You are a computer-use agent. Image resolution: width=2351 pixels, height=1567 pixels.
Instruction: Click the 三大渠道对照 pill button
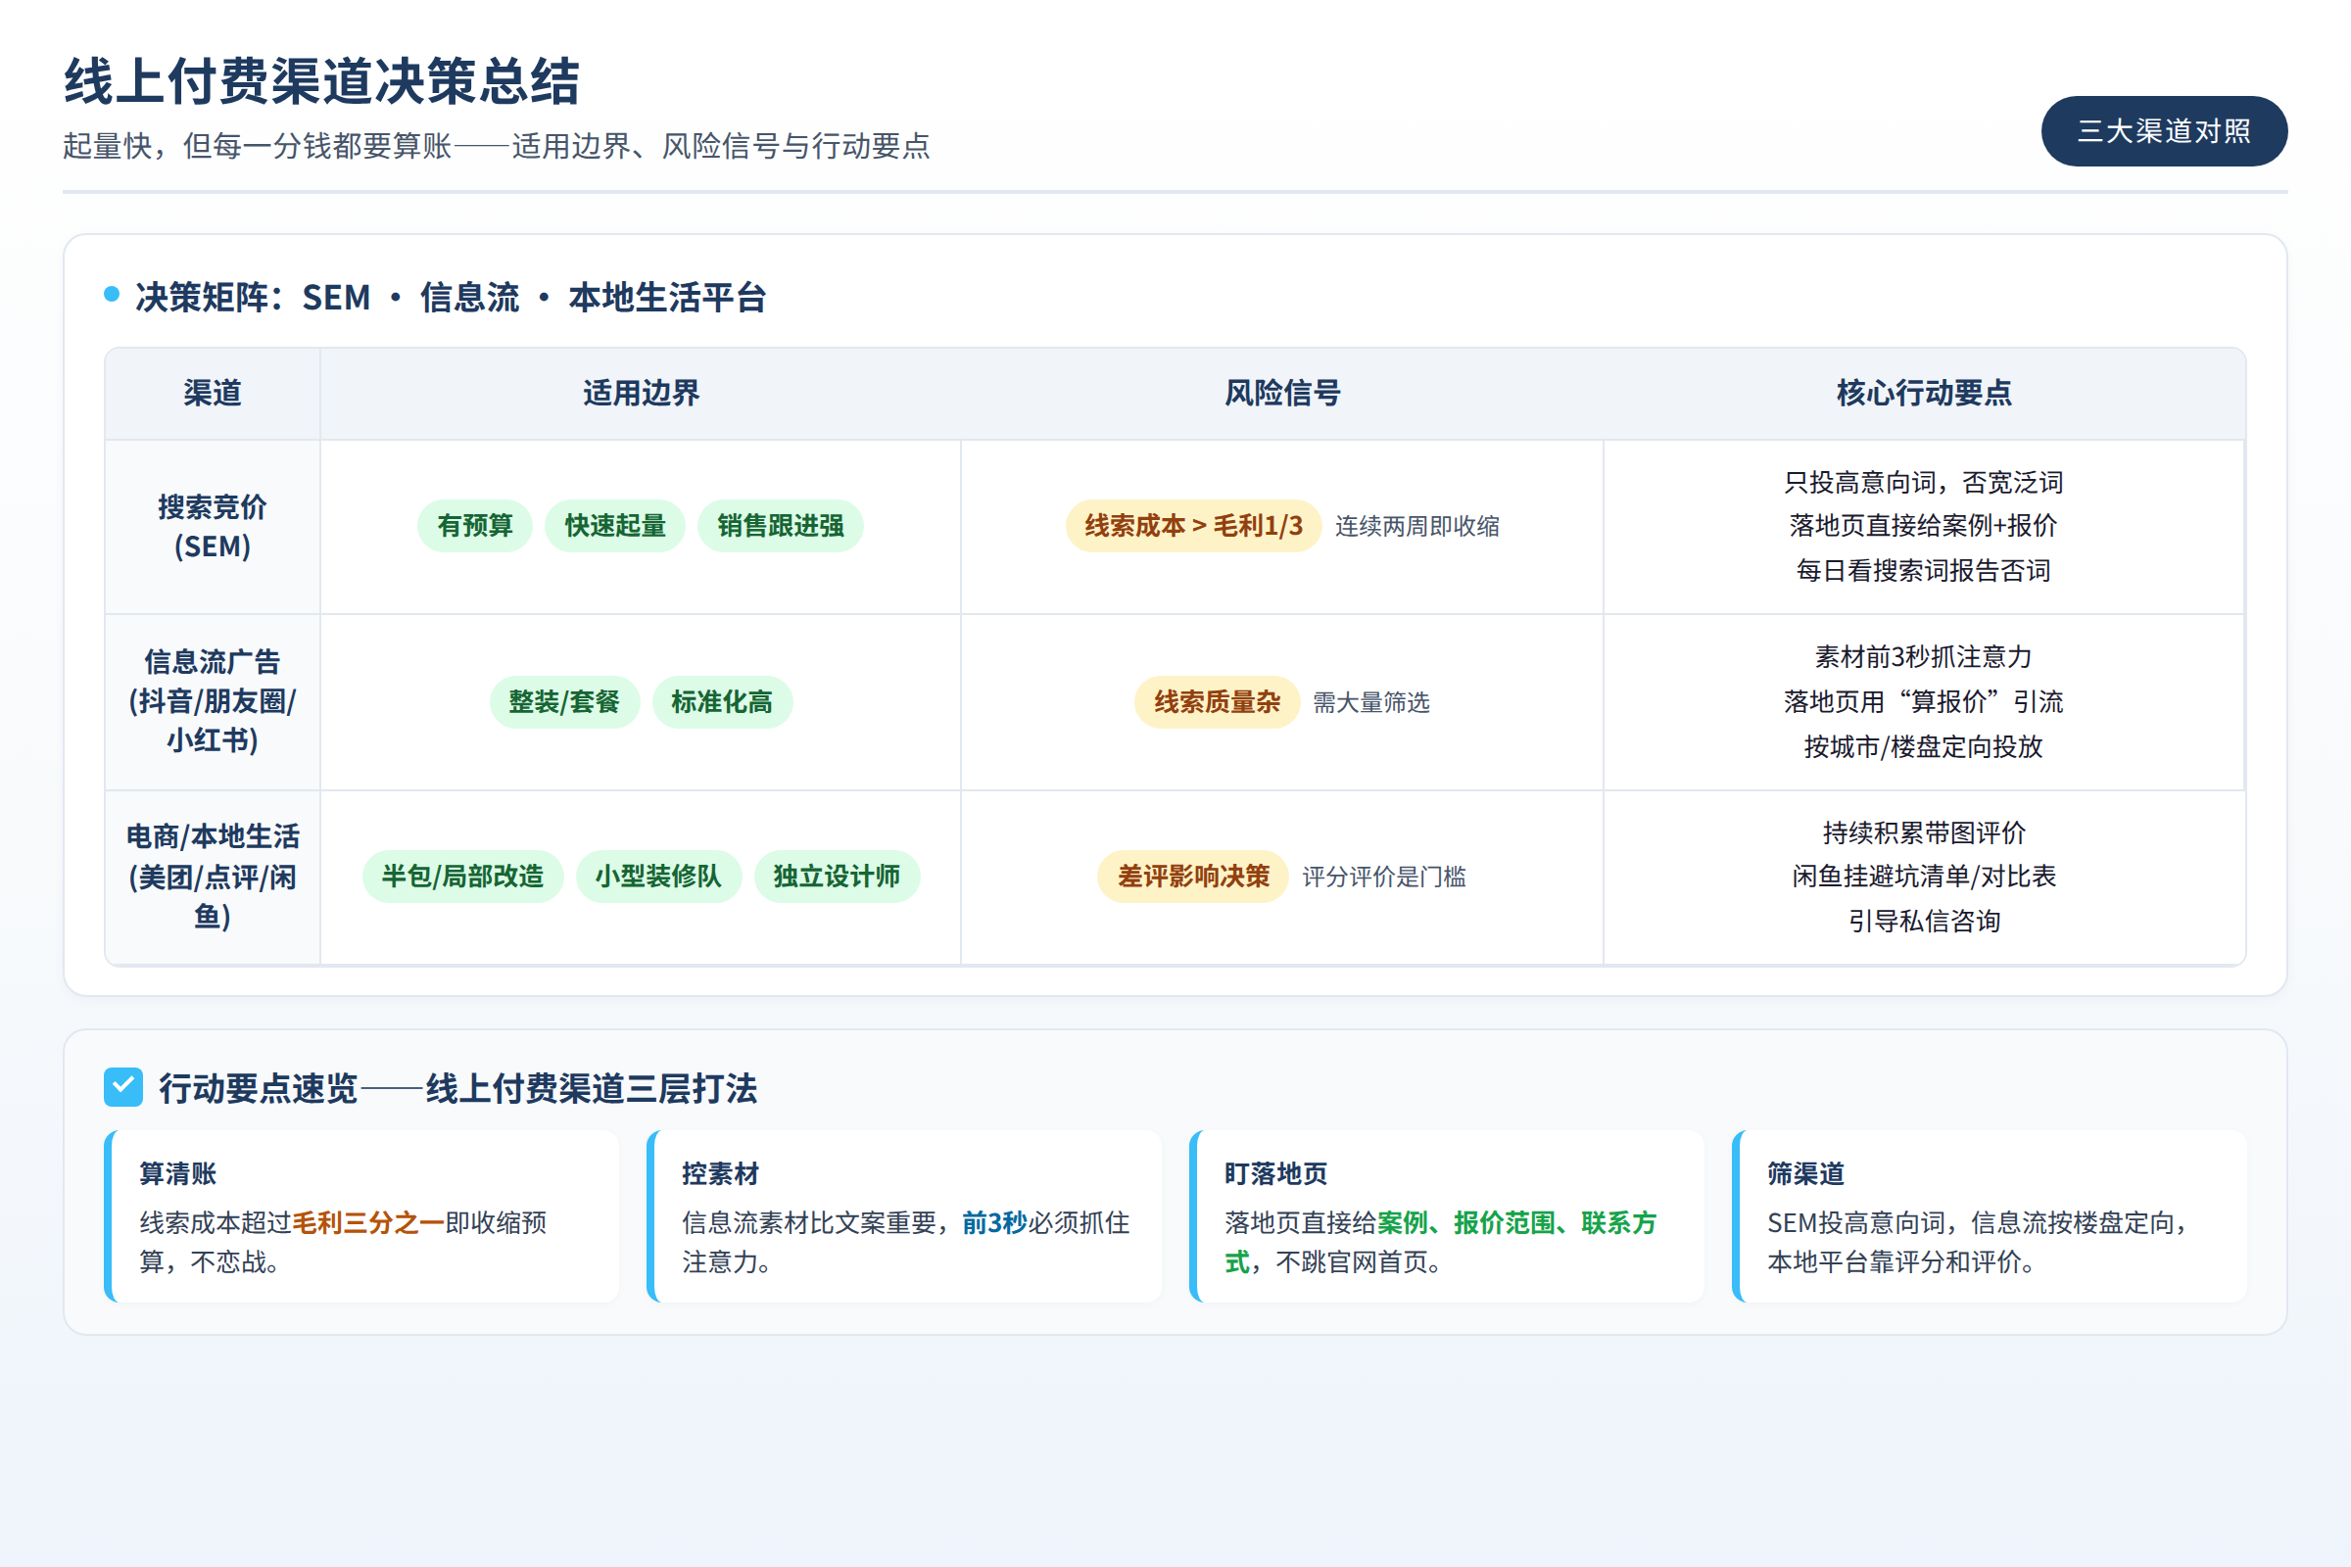(x=2163, y=131)
